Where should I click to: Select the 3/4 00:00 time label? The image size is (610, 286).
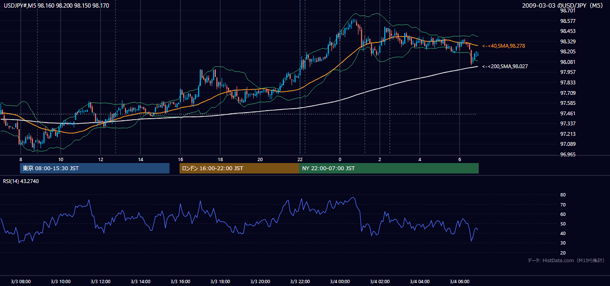[x=340, y=281]
